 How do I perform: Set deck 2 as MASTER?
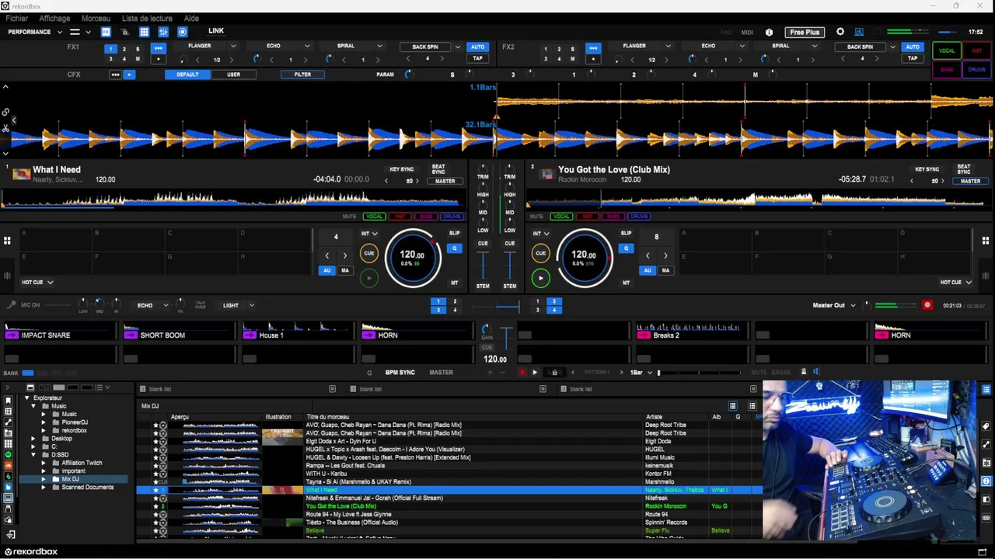(970, 181)
